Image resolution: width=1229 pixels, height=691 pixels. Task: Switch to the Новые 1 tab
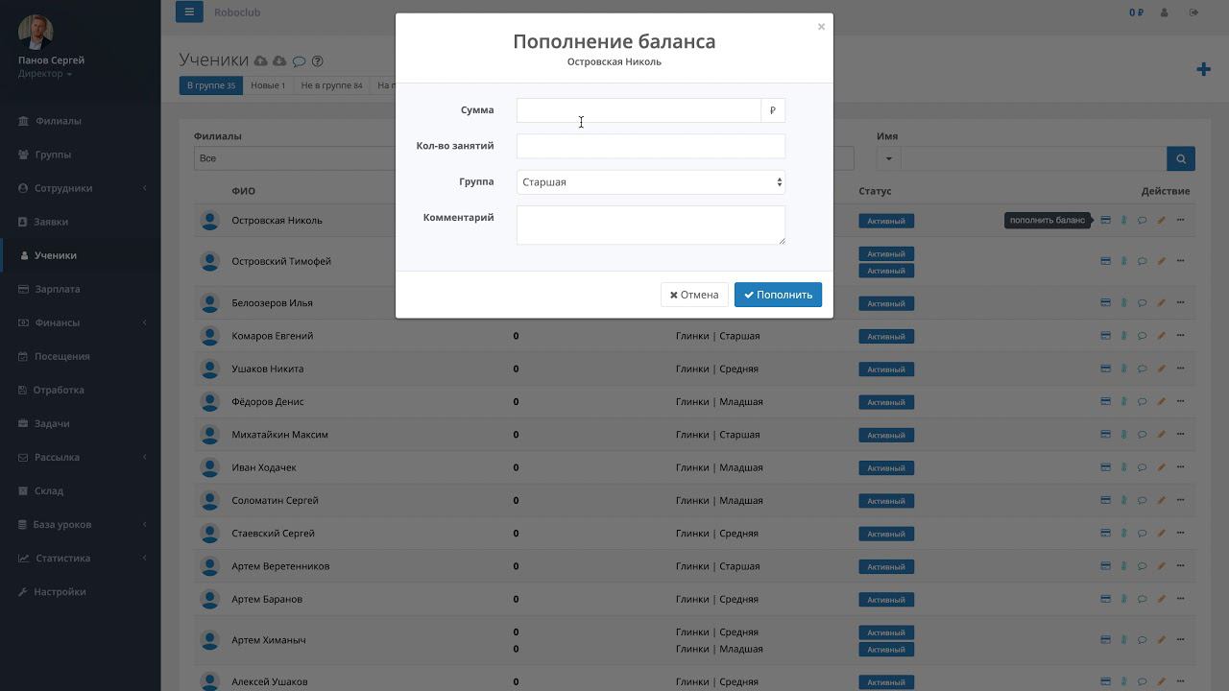tap(268, 85)
